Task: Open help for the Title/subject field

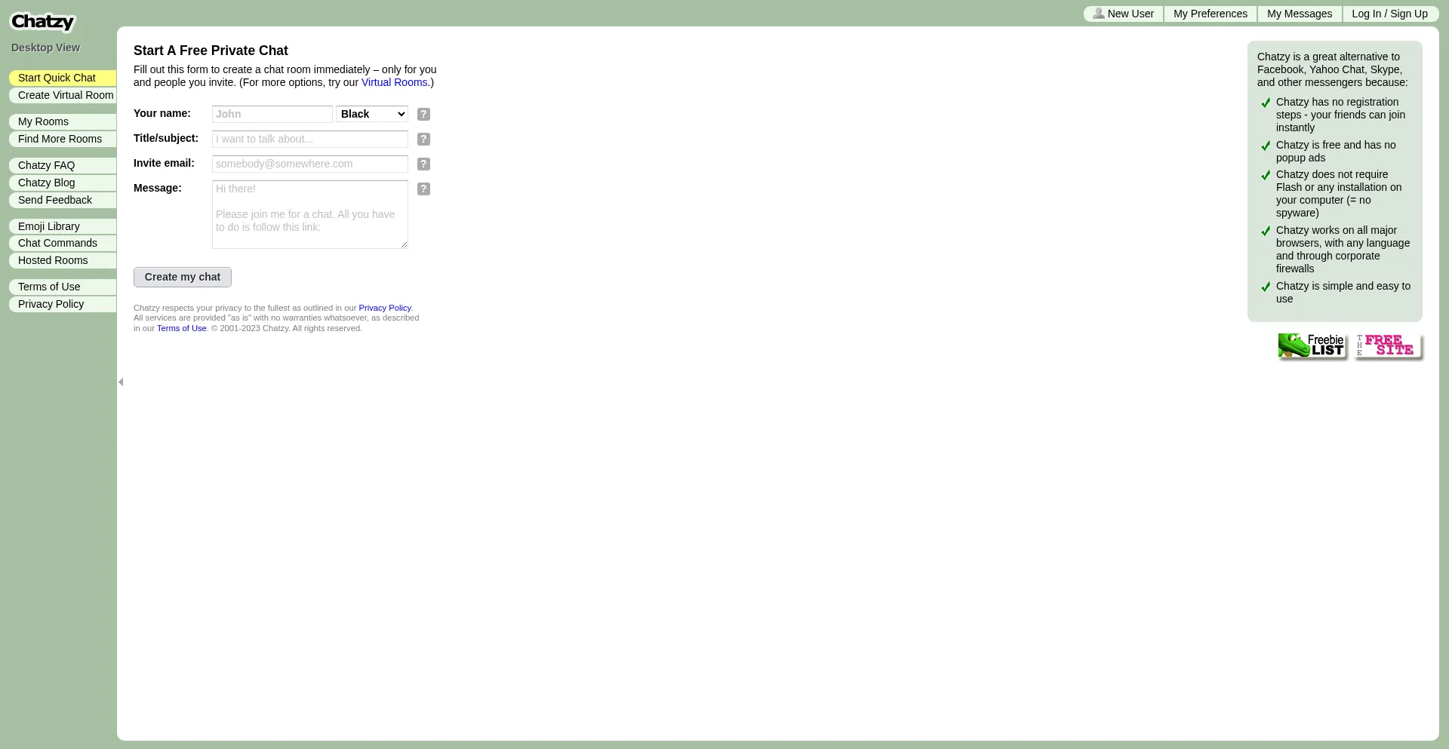Action: coord(423,139)
